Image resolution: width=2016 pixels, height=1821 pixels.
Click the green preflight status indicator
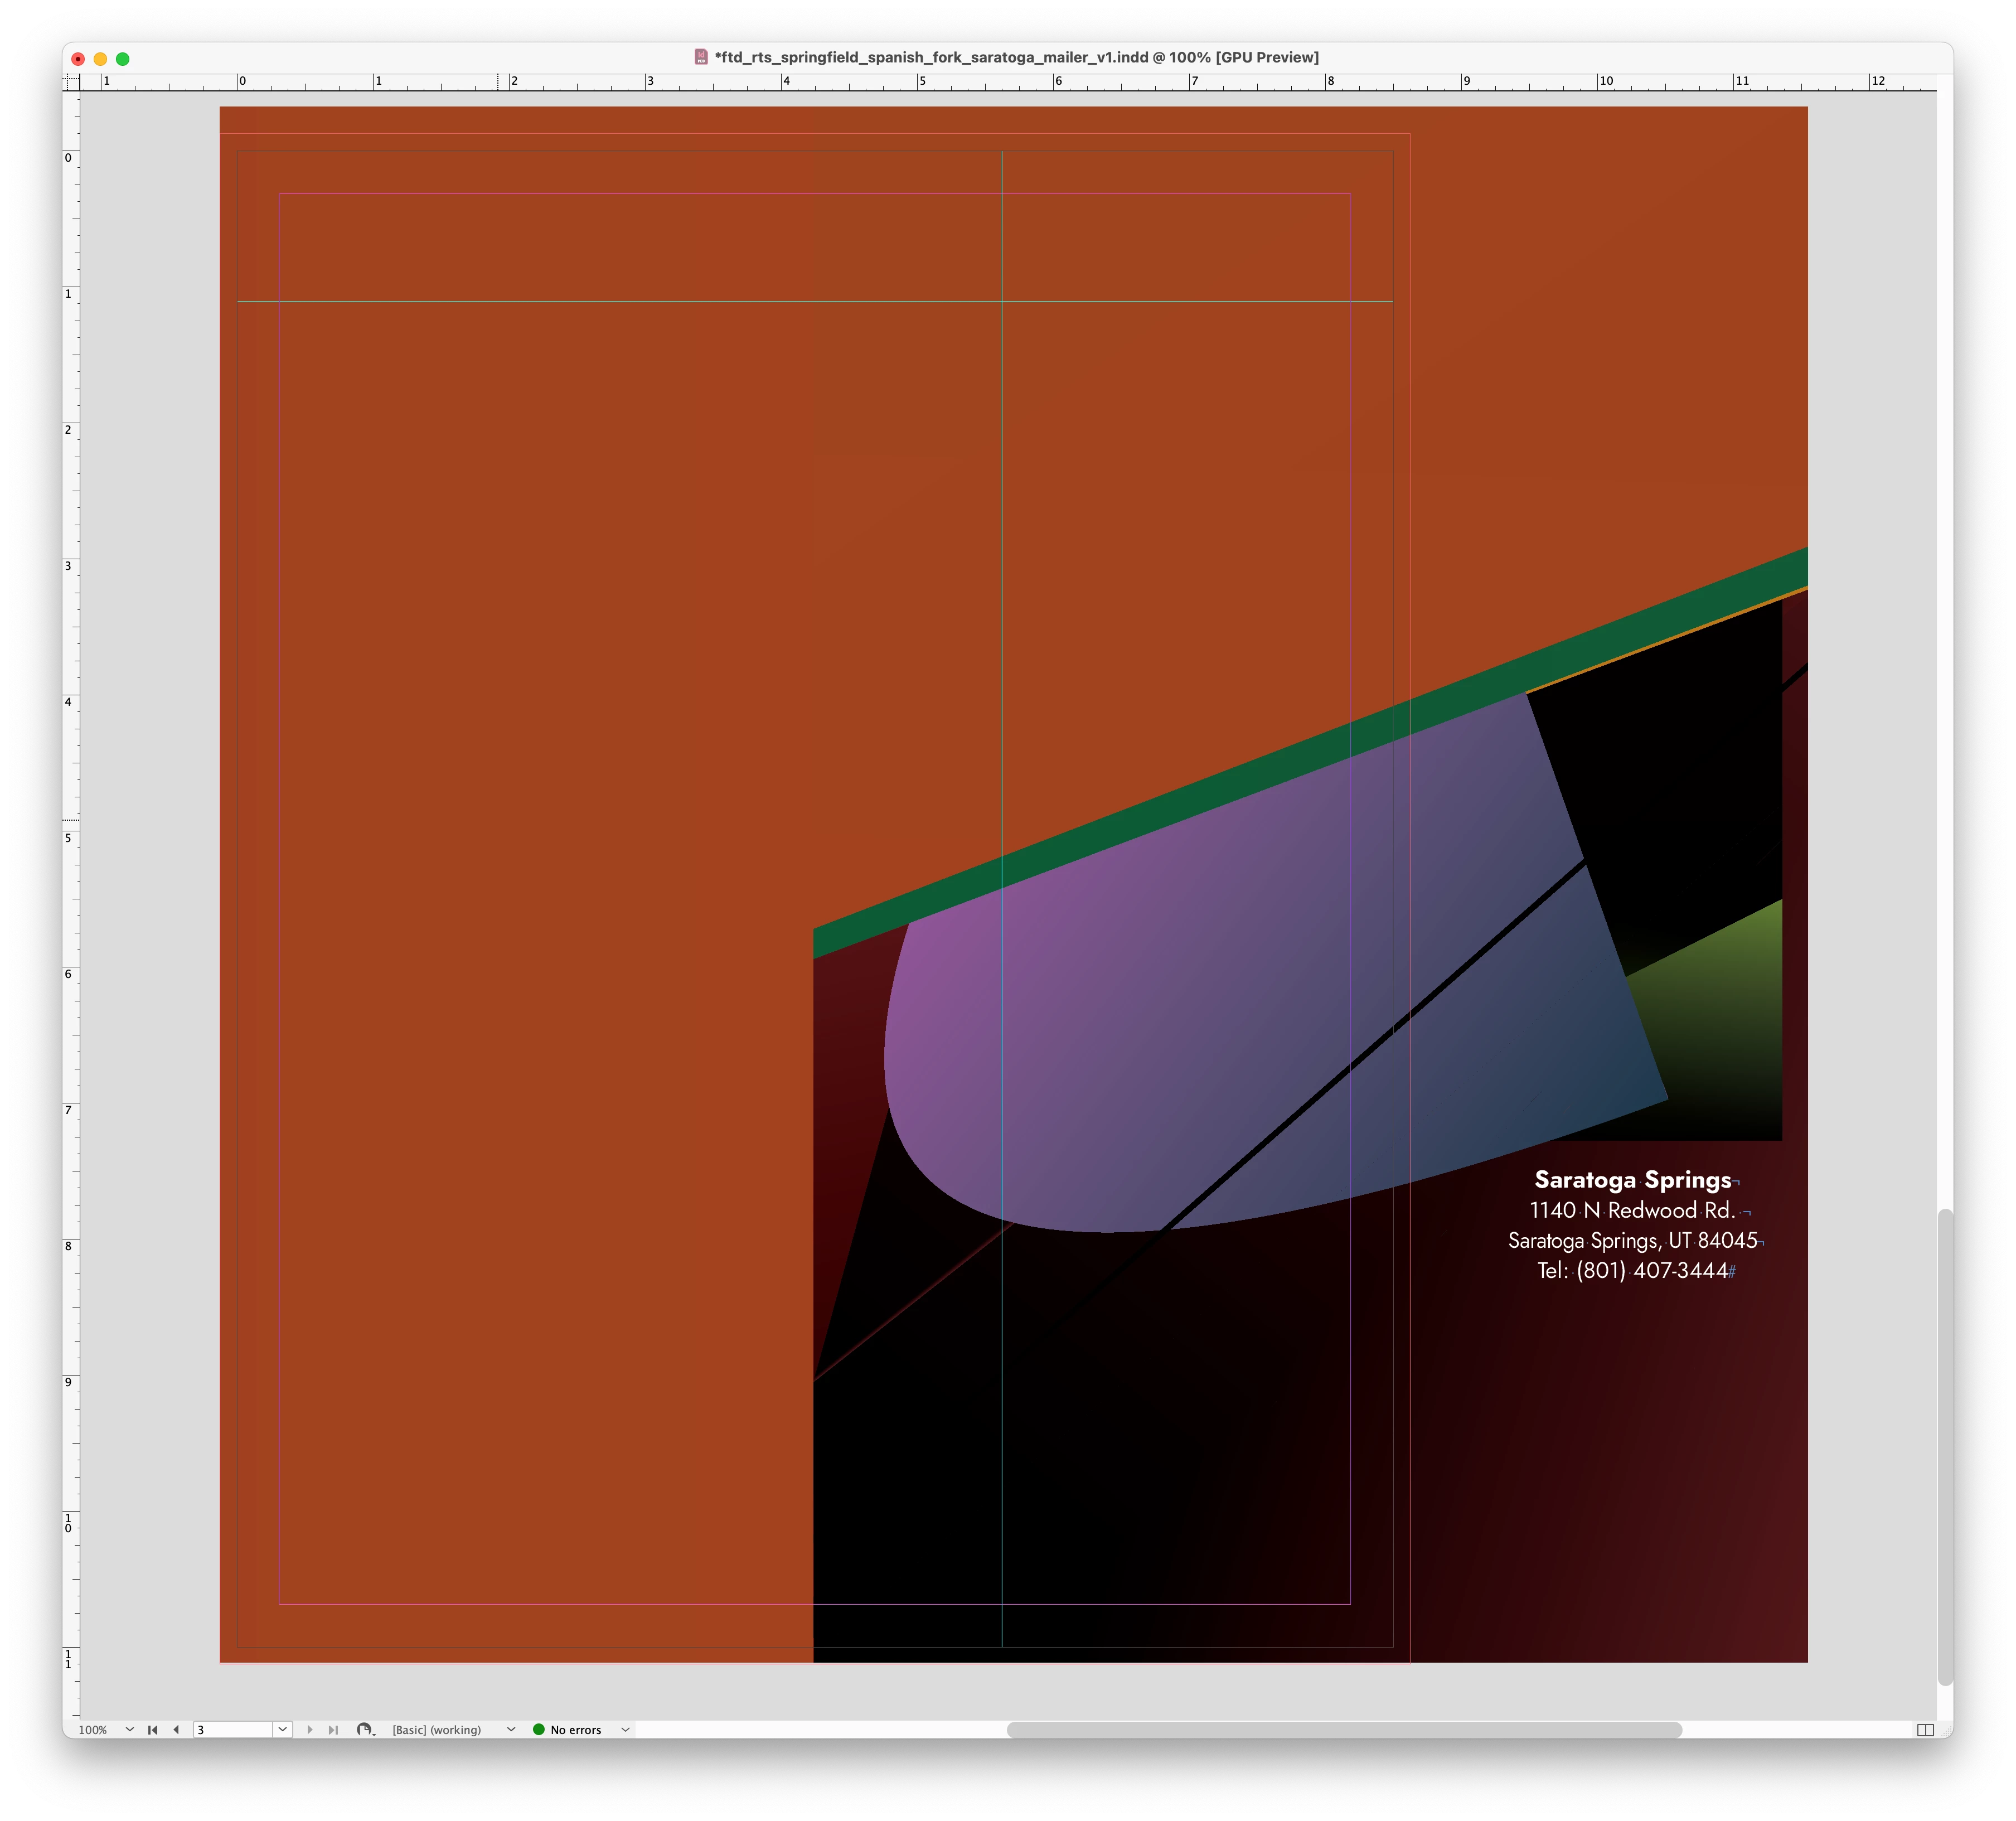tap(539, 1729)
